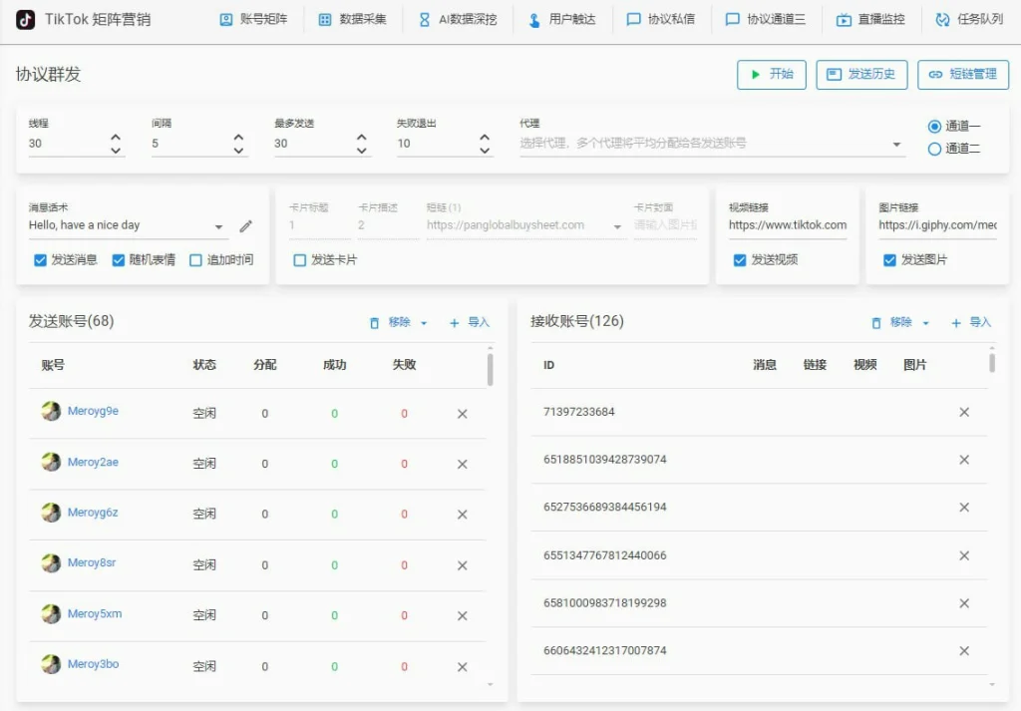
Task: Open the 数据采集 tab
Action: 352,19
